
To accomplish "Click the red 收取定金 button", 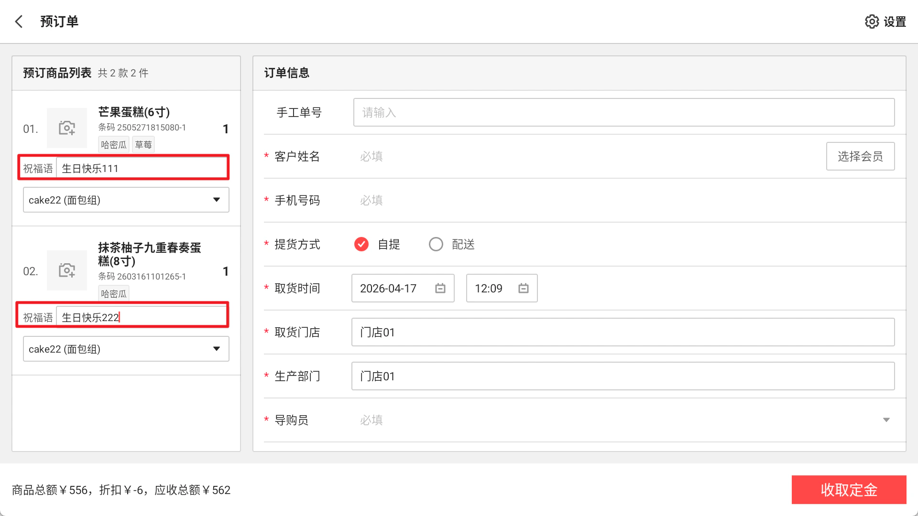I will point(849,490).
